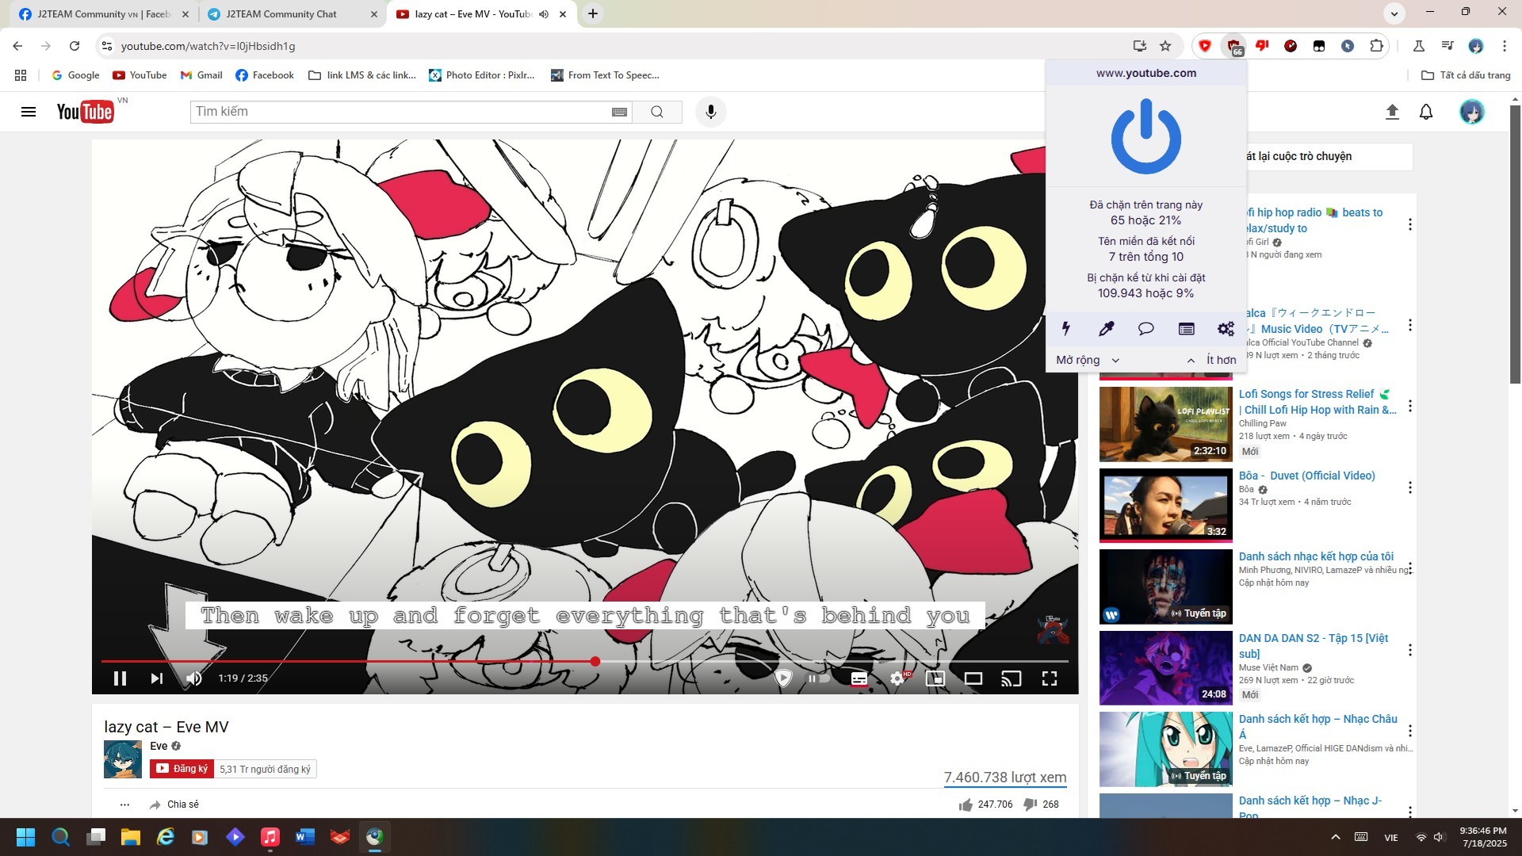The height and width of the screenshot is (856, 1522).
Task: Open a new browser tab
Action: coord(593,13)
